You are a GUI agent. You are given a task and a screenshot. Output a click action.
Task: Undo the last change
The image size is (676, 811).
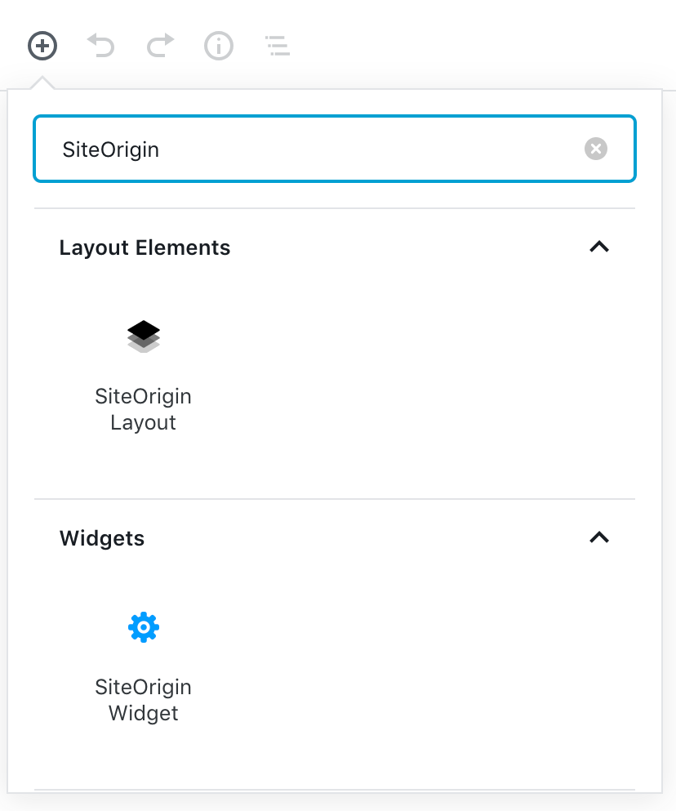(x=101, y=46)
